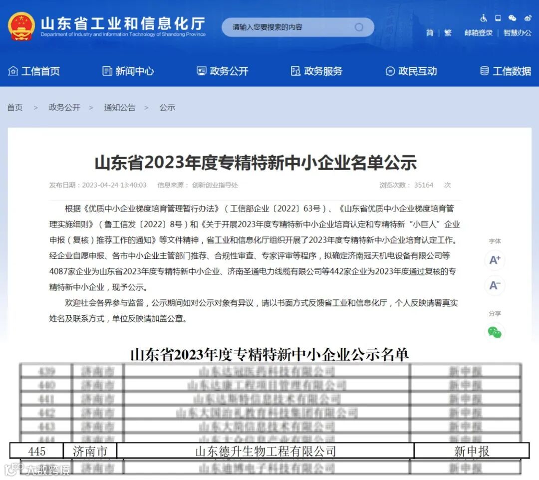Viewport: 539px width, 480px height.
Task: Share article via green WeChat icon
Action: coord(495,332)
